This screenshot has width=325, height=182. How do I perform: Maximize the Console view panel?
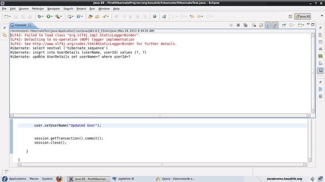(x=313, y=24)
